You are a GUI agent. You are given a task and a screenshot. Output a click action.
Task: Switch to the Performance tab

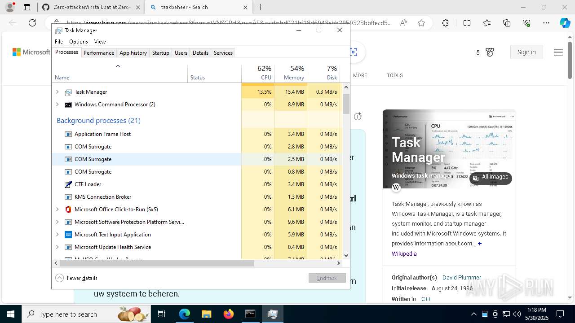point(99,52)
